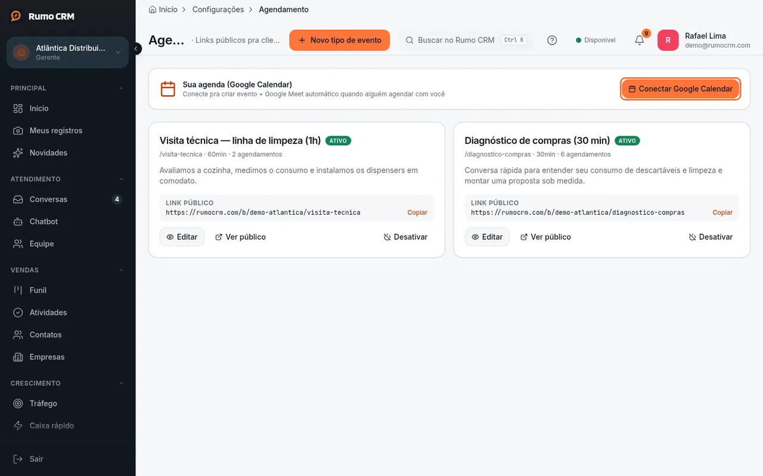Open Ver público for Visita técnica

point(240,237)
